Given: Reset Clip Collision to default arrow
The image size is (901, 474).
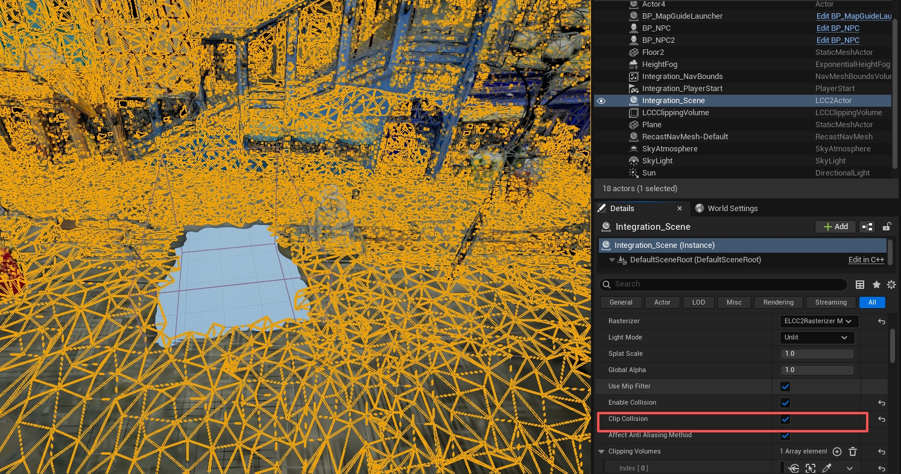Looking at the screenshot, I should [x=881, y=419].
